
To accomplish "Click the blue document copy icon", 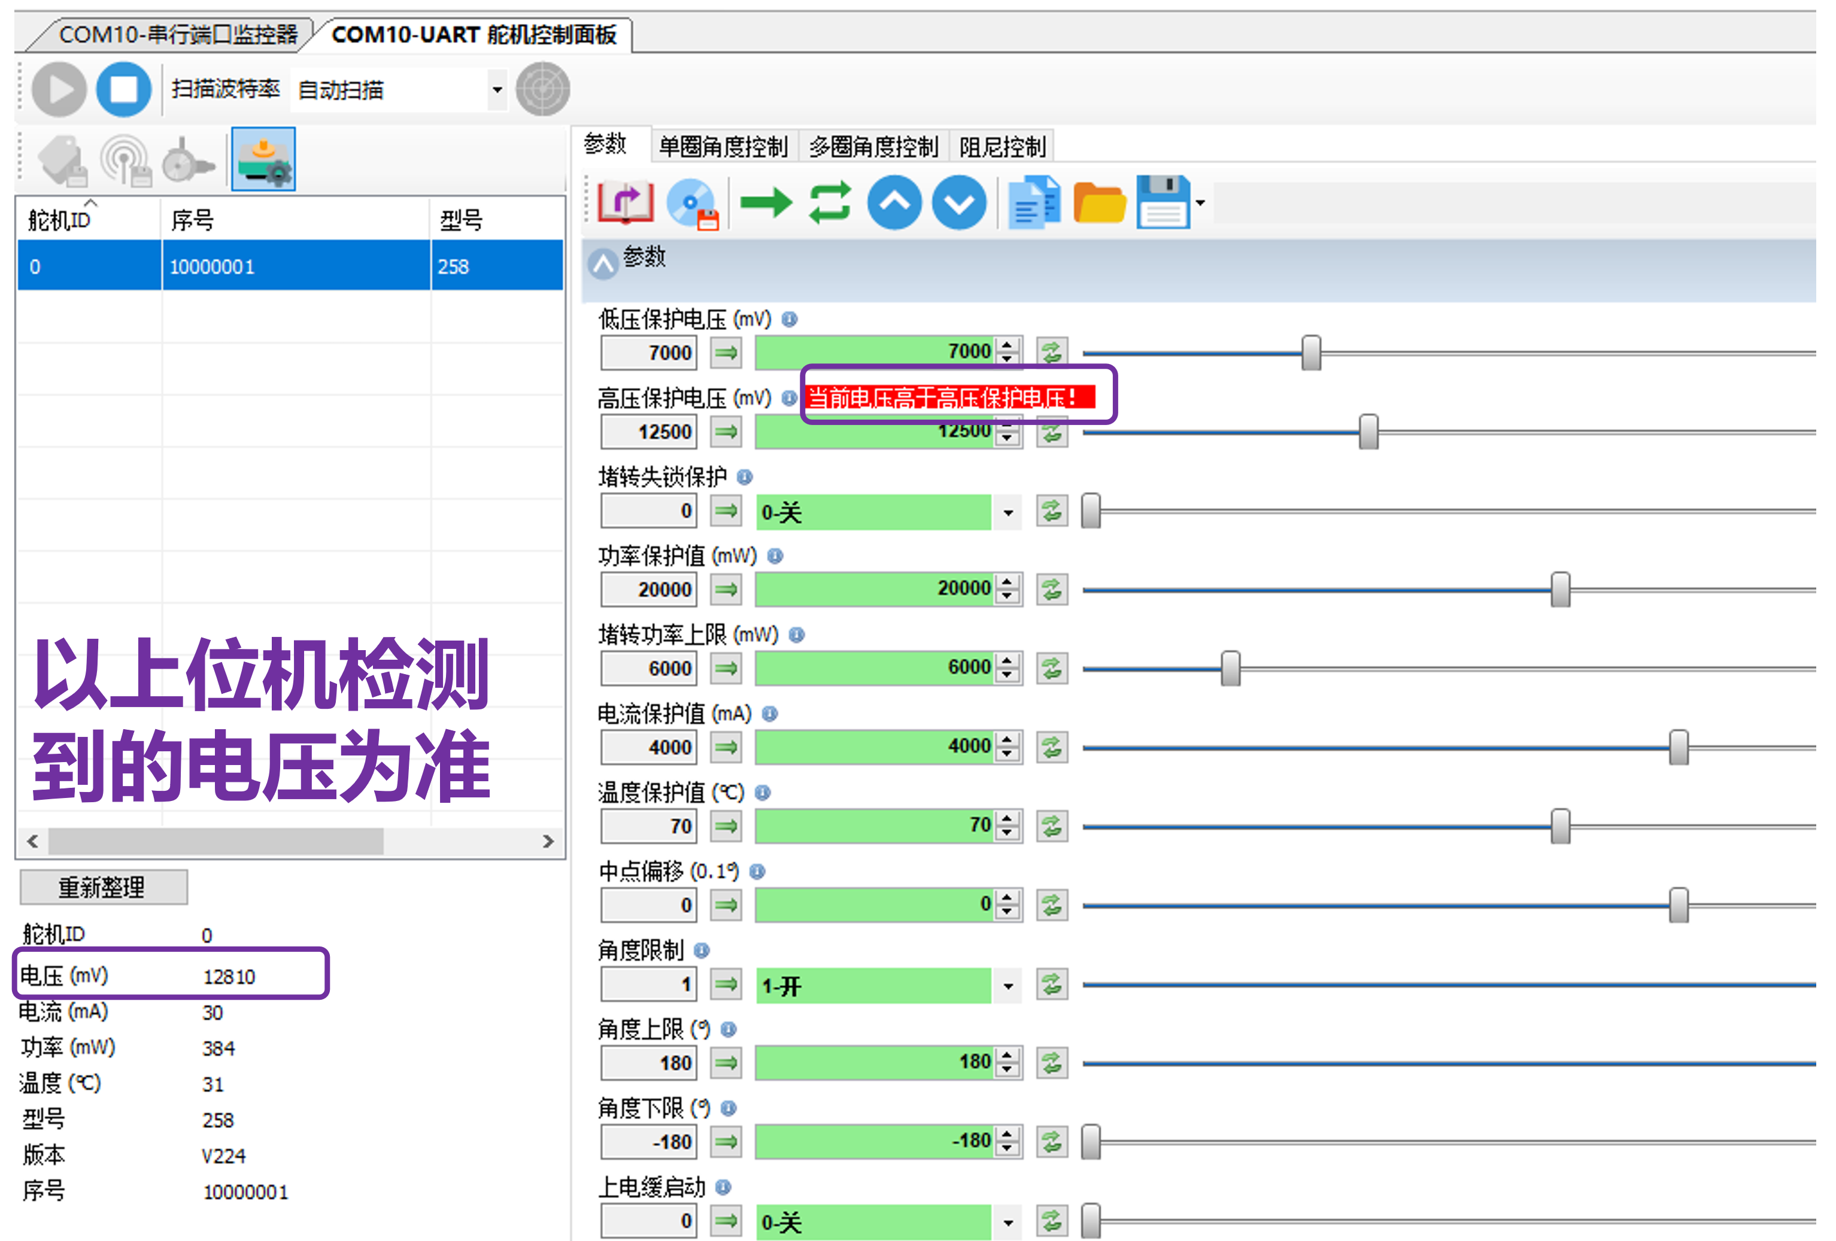I will [1034, 203].
